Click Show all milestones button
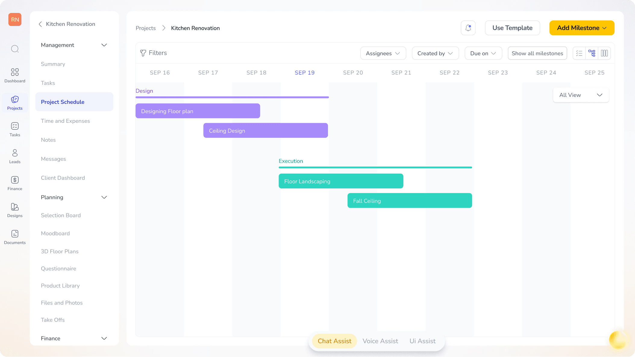This screenshot has height=357, width=635. pos(537,53)
